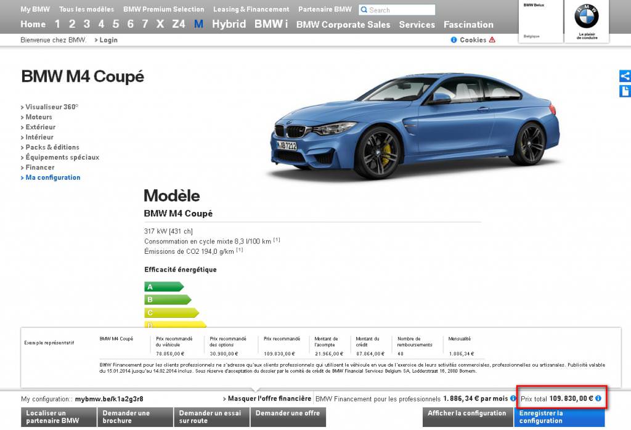Open Packs & éditions in sidebar

click(52, 147)
